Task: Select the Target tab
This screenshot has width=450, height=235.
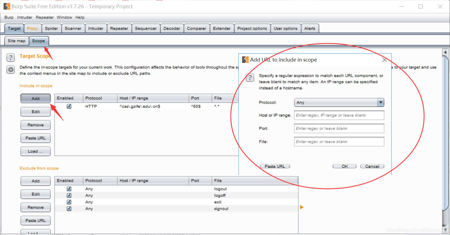Action: (x=14, y=28)
